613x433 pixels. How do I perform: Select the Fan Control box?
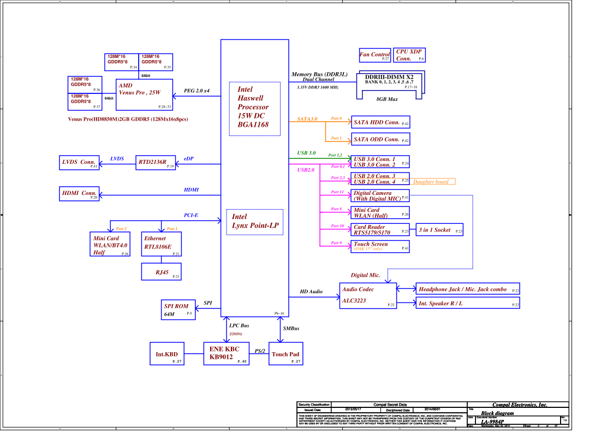tap(374, 55)
